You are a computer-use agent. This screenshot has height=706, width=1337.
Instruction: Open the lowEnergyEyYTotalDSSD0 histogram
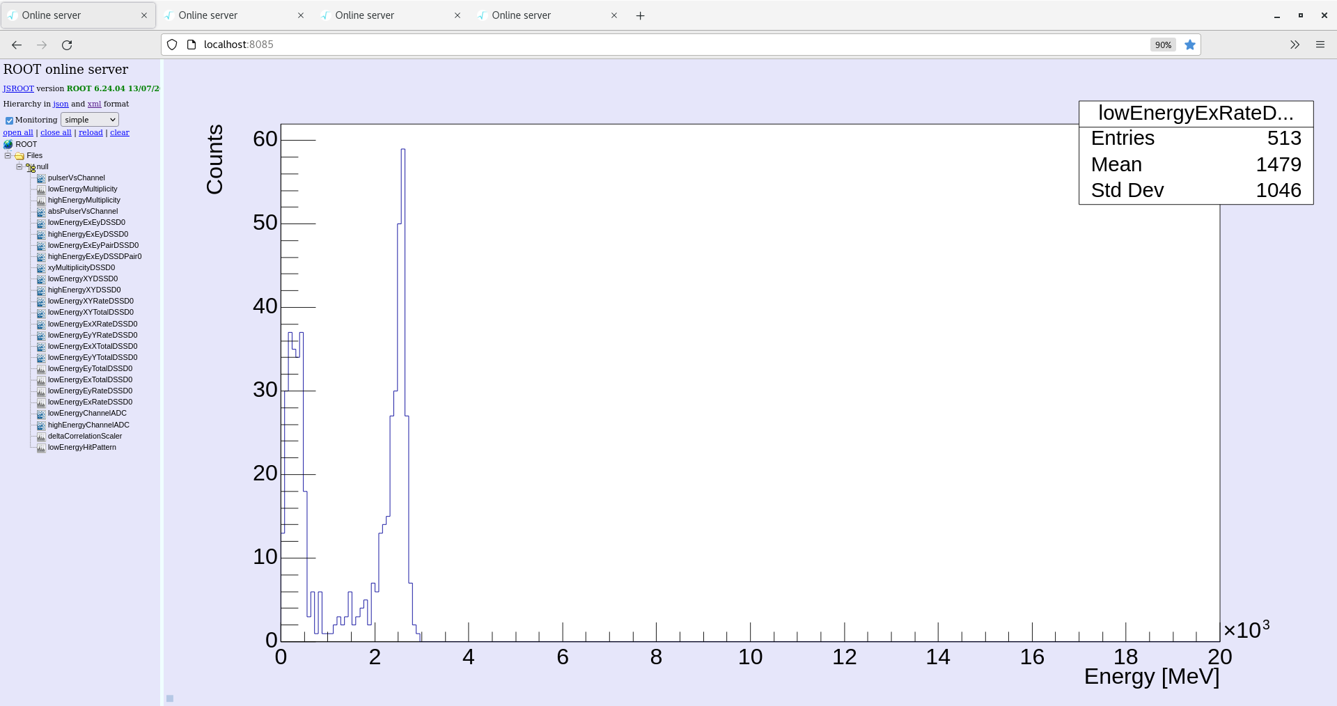93,358
